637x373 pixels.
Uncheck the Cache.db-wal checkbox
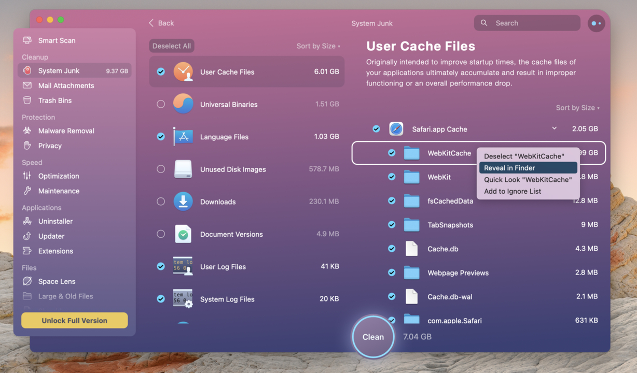392,296
